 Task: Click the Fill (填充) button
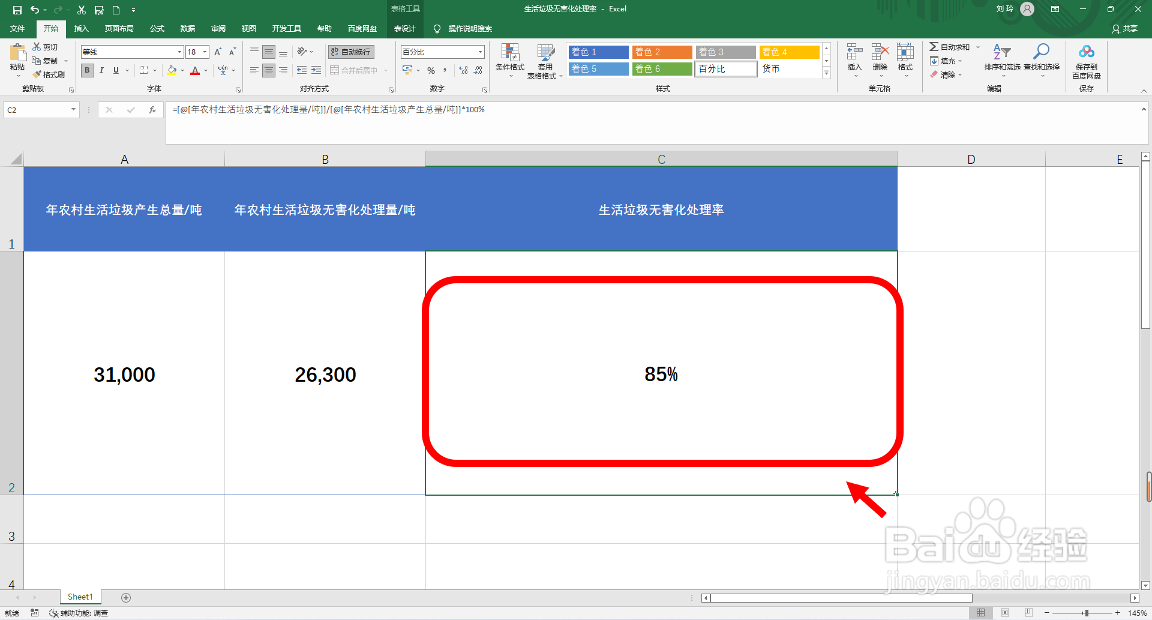pos(946,61)
